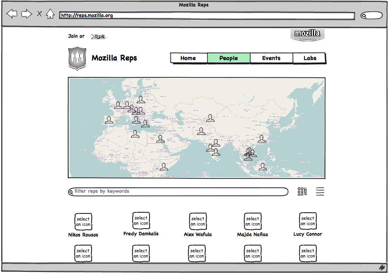Select Majda Nafisa avatar icon

tap(253, 221)
